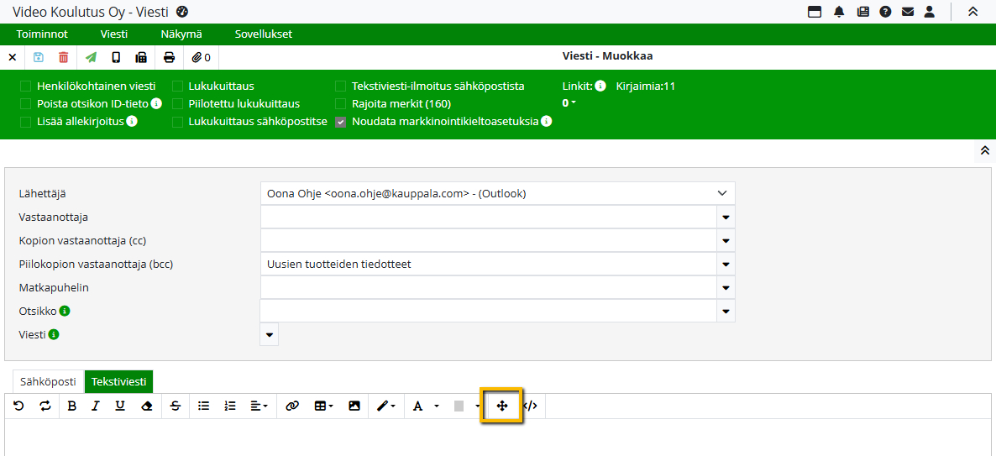Screen dimensions: 996x456
Task: Open the highlight color swatch
Action: click(459, 406)
